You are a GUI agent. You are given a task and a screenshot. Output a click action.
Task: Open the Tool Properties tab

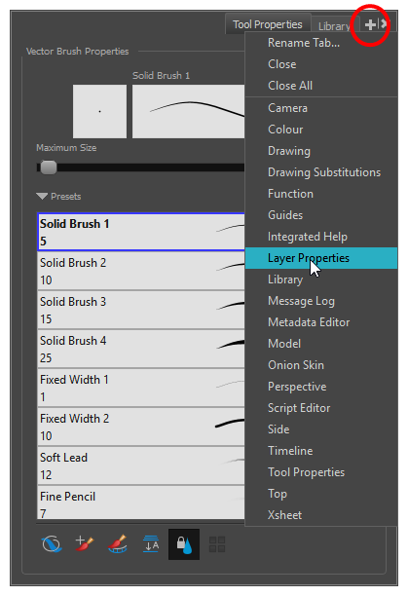(x=268, y=24)
